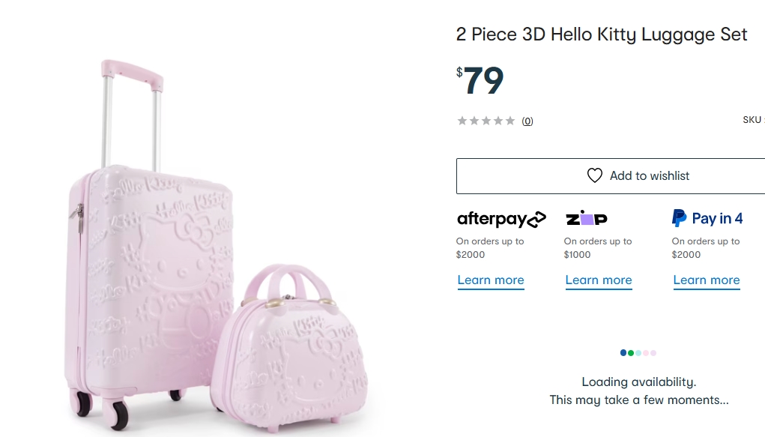Select the fifth rating star
The width and height of the screenshot is (765, 437).
(x=510, y=121)
